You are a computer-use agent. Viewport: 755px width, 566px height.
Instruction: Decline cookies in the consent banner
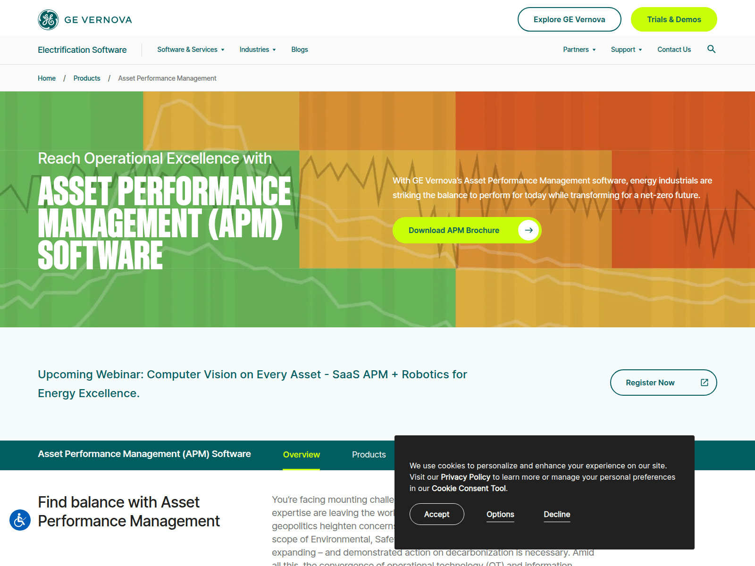pos(557,514)
